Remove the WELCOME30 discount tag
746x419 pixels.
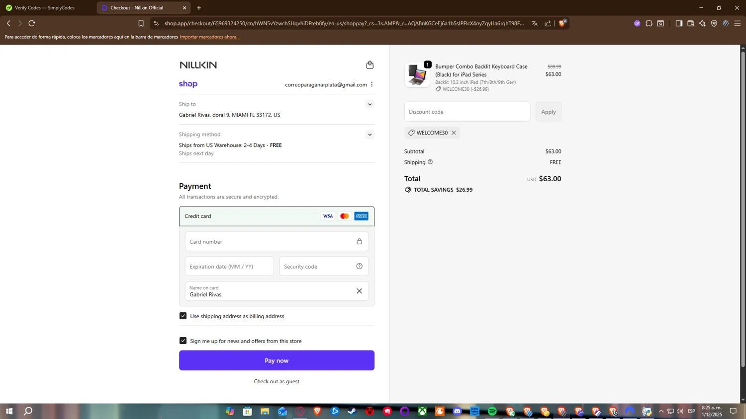(454, 133)
